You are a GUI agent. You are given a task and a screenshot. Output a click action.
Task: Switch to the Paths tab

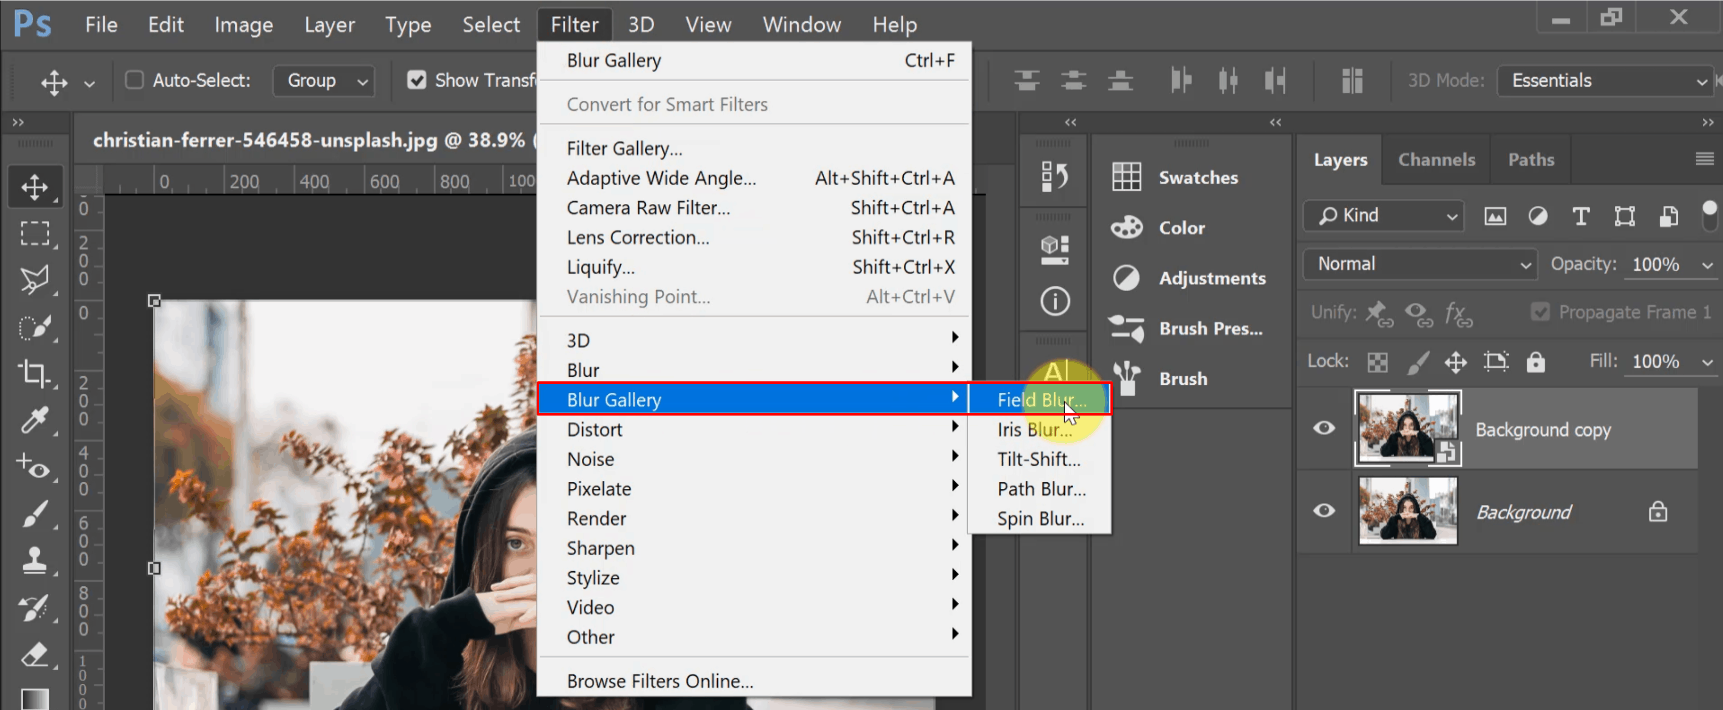click(1530, 159)
